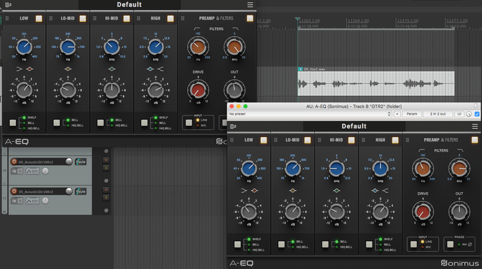Toggle the PHASE INV switch in Track 8 window
Image resolution: width=482 pixels, height=269 pixels.
(x=450, y=244)
